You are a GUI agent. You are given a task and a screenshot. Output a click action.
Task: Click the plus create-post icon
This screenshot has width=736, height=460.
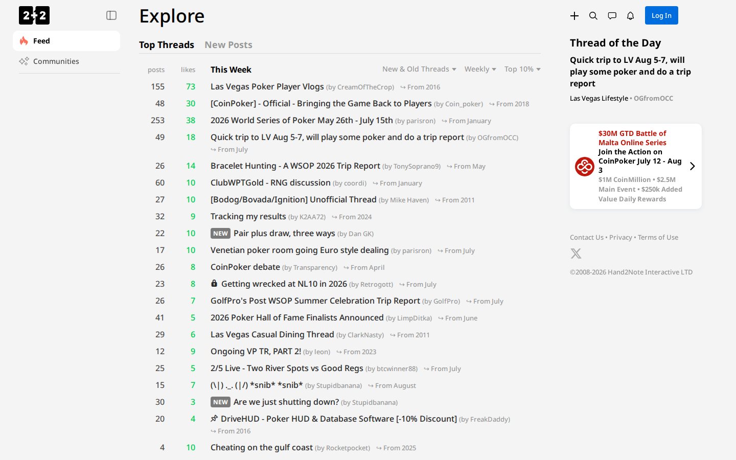tap(574, 16)
